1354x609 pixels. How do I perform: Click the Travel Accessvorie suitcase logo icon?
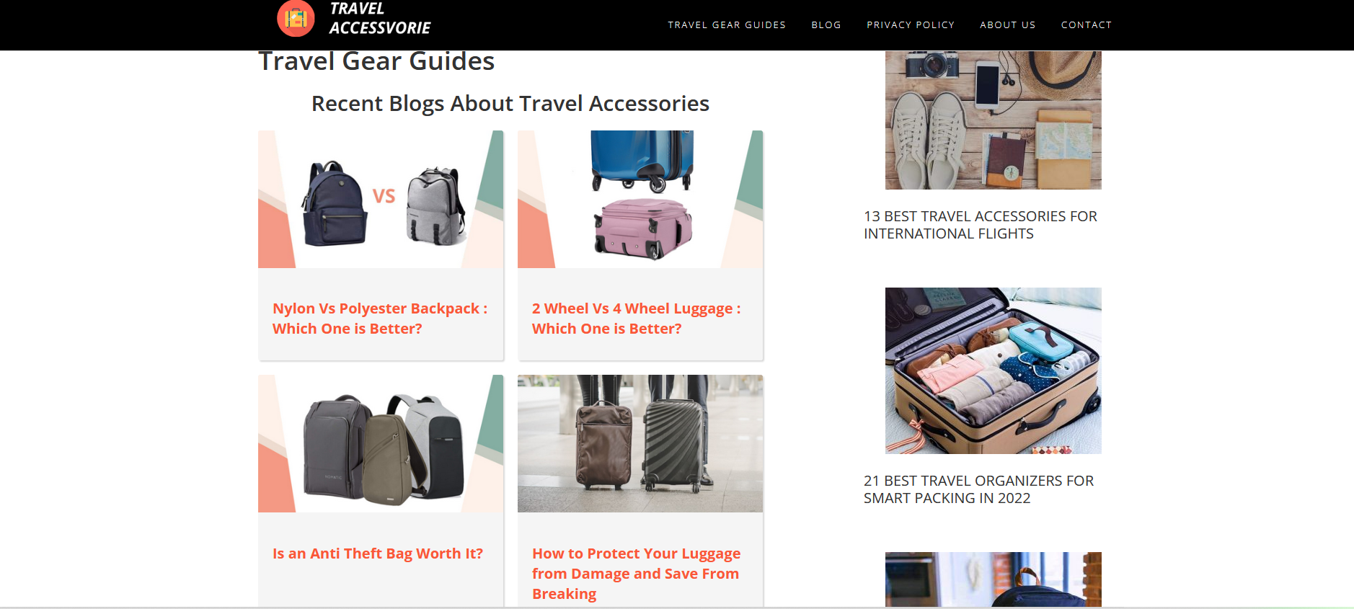[x=296, y=18]
